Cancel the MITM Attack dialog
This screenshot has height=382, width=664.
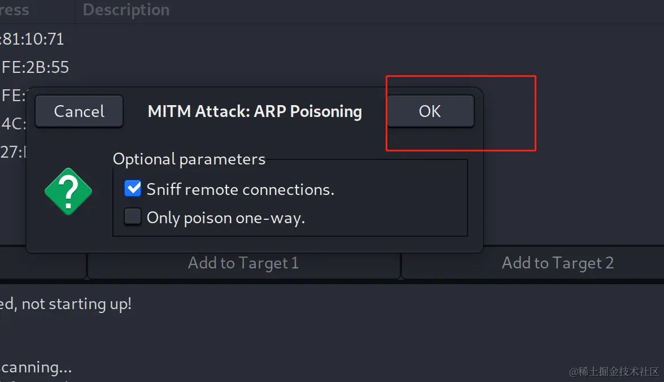tap(79, 111)
